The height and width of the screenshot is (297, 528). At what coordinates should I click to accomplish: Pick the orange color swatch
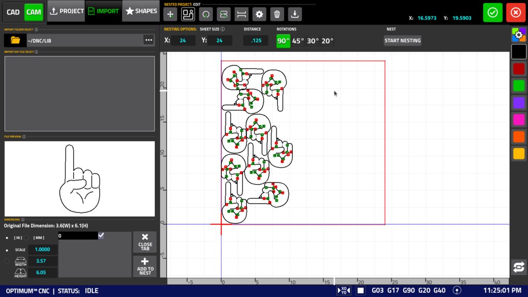tap(519, 137)
